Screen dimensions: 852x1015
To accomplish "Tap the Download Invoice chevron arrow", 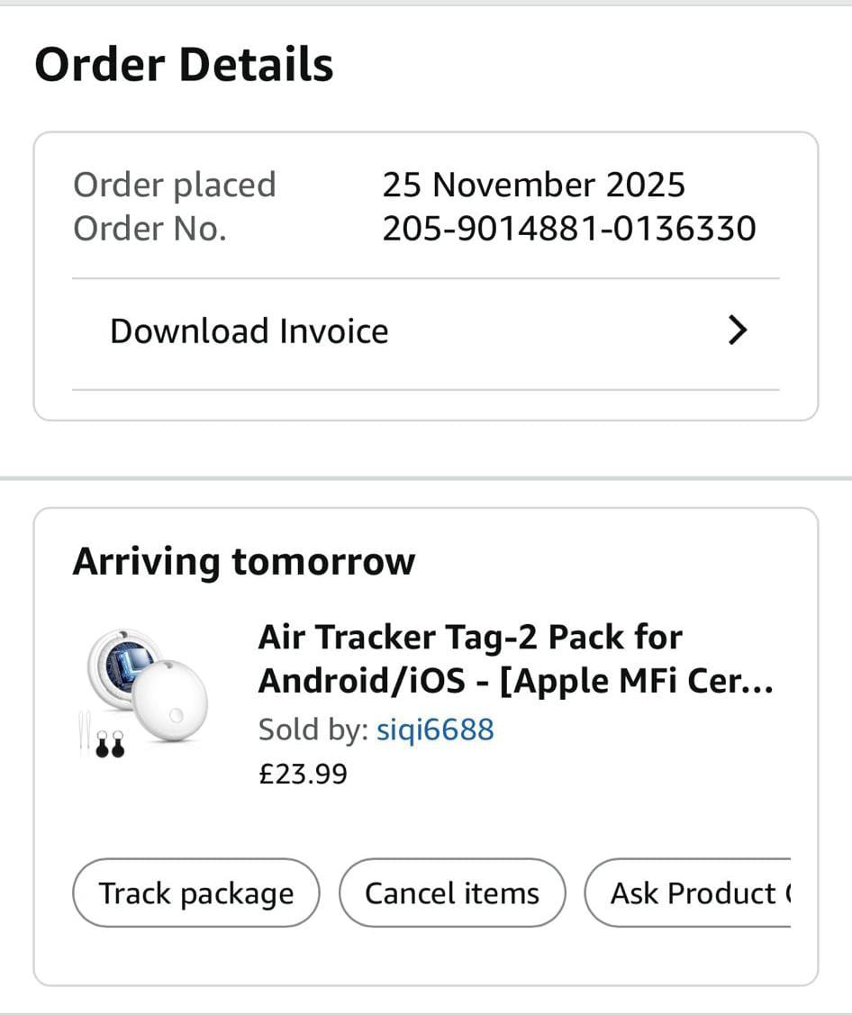I will coord(738,331).
